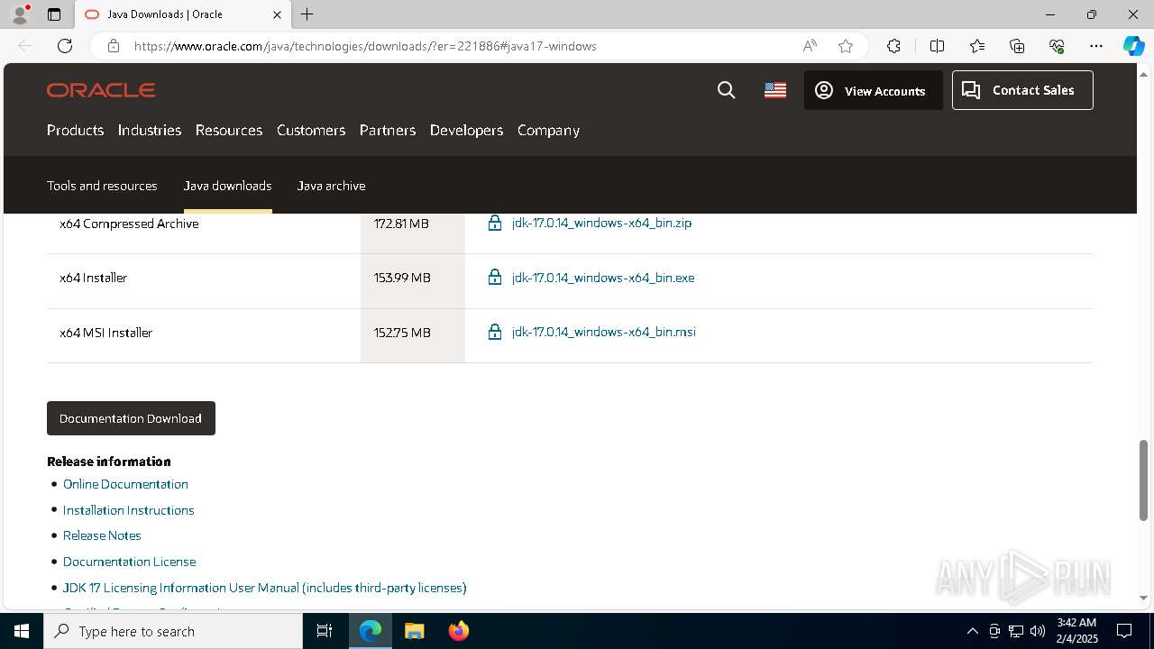Open the volume control in system tray
The image size is (1154, 649).
(x=1038, y=631)
